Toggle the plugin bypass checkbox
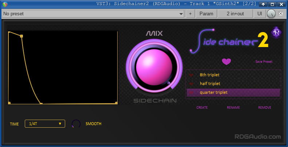This screenshot has height=147, width=288. pos(281,13)
